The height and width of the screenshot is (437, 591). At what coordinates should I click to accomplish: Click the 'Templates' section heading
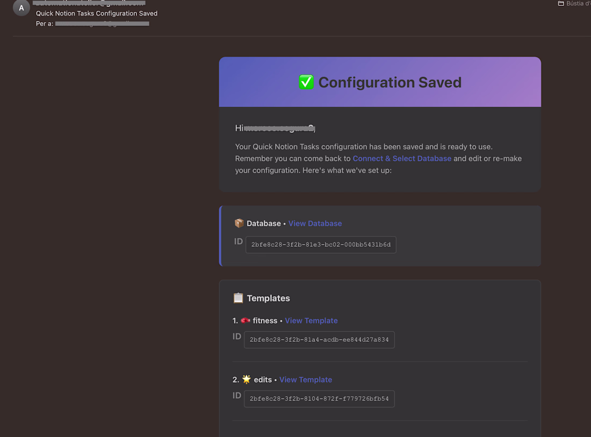268,298
